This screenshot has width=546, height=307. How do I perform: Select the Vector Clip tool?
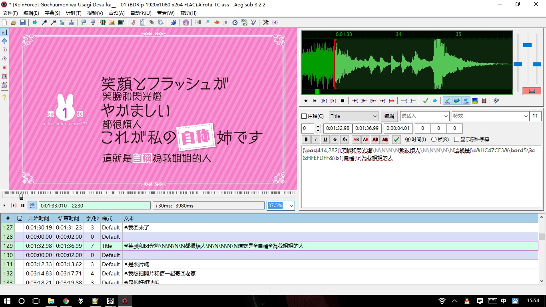(4, 85)
